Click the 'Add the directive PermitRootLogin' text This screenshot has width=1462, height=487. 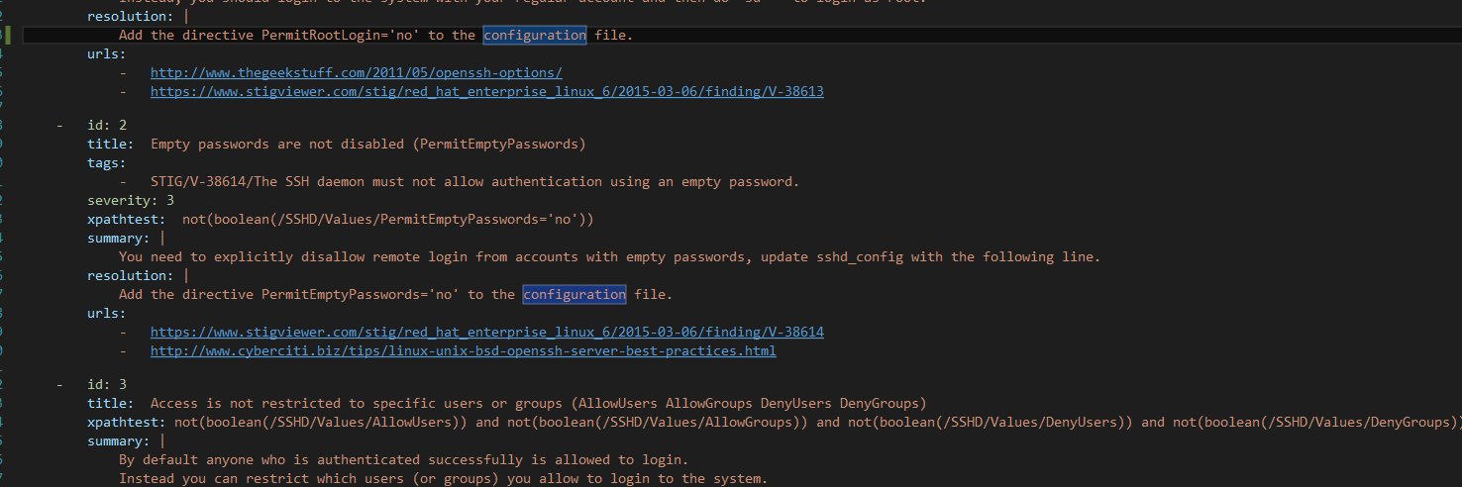tap(375, 35)
